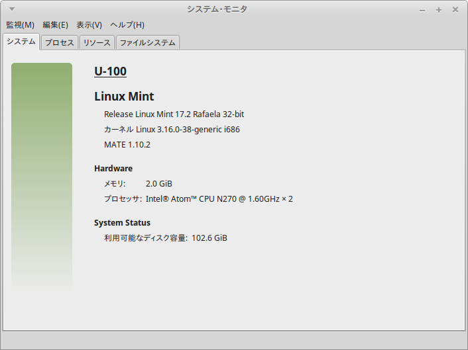Switch to the リソース tab
468x350 pixels.
(97, 42)
